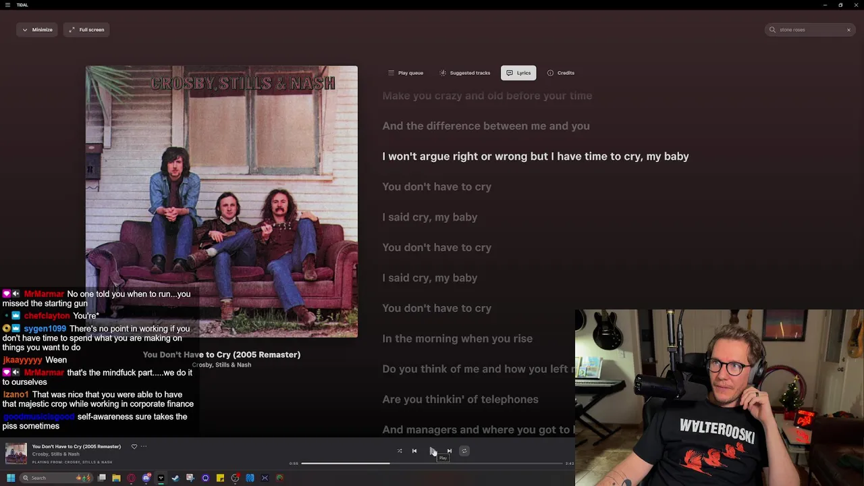The width and height of the screenshot is (864, 486).
Task: Open Discord from the taskbar
Action: (146, 478)
